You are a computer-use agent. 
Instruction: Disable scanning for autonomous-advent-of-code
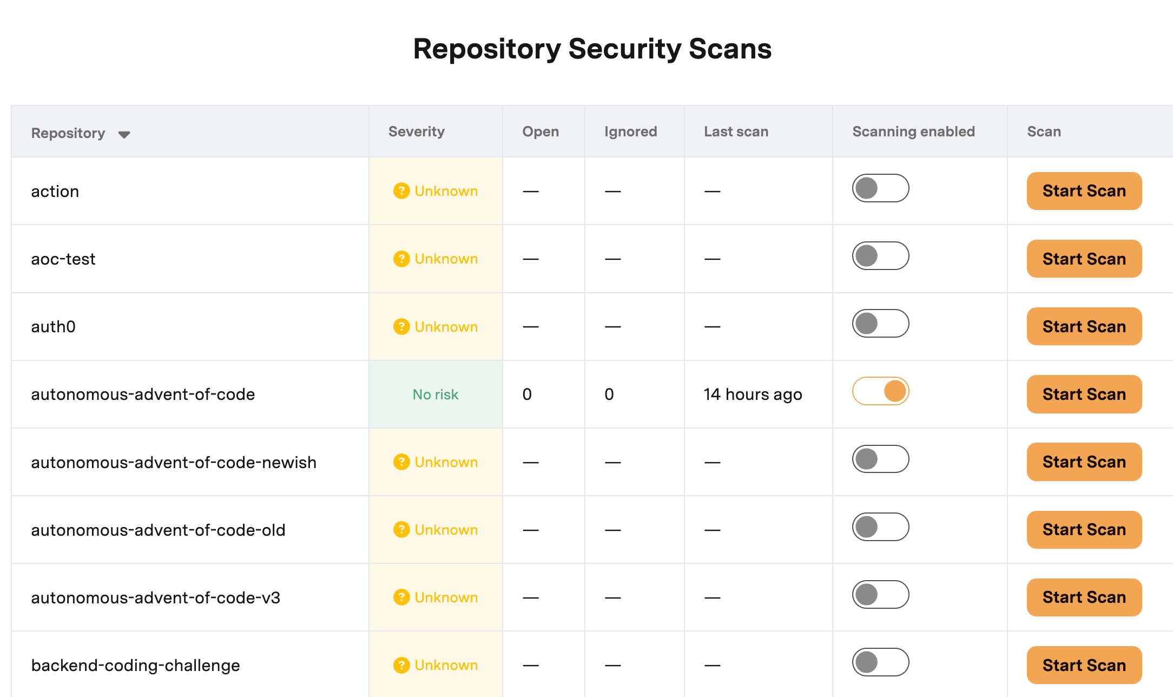880,391
